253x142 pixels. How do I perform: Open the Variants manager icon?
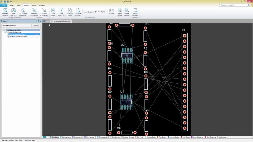point(111,10)
